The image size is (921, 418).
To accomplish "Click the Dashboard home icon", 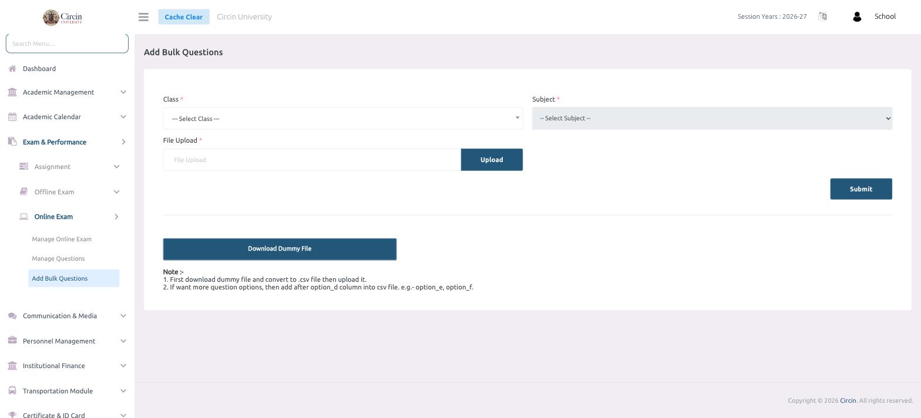I will tap(12, 69).
